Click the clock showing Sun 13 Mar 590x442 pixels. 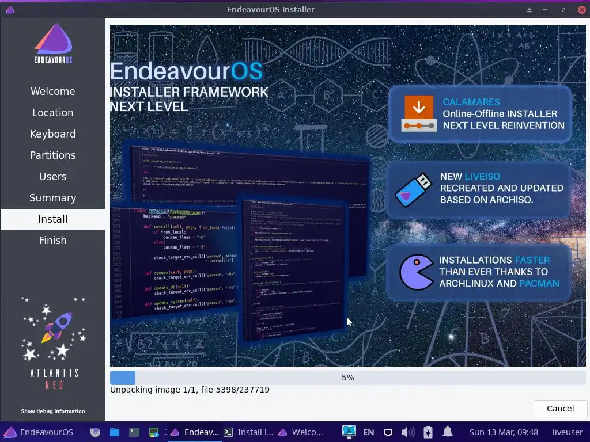pos(504,432)
